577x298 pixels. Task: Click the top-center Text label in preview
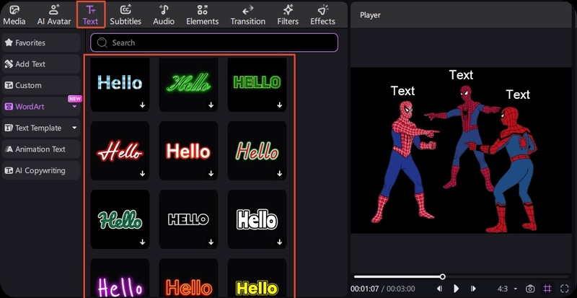point(461,75)
